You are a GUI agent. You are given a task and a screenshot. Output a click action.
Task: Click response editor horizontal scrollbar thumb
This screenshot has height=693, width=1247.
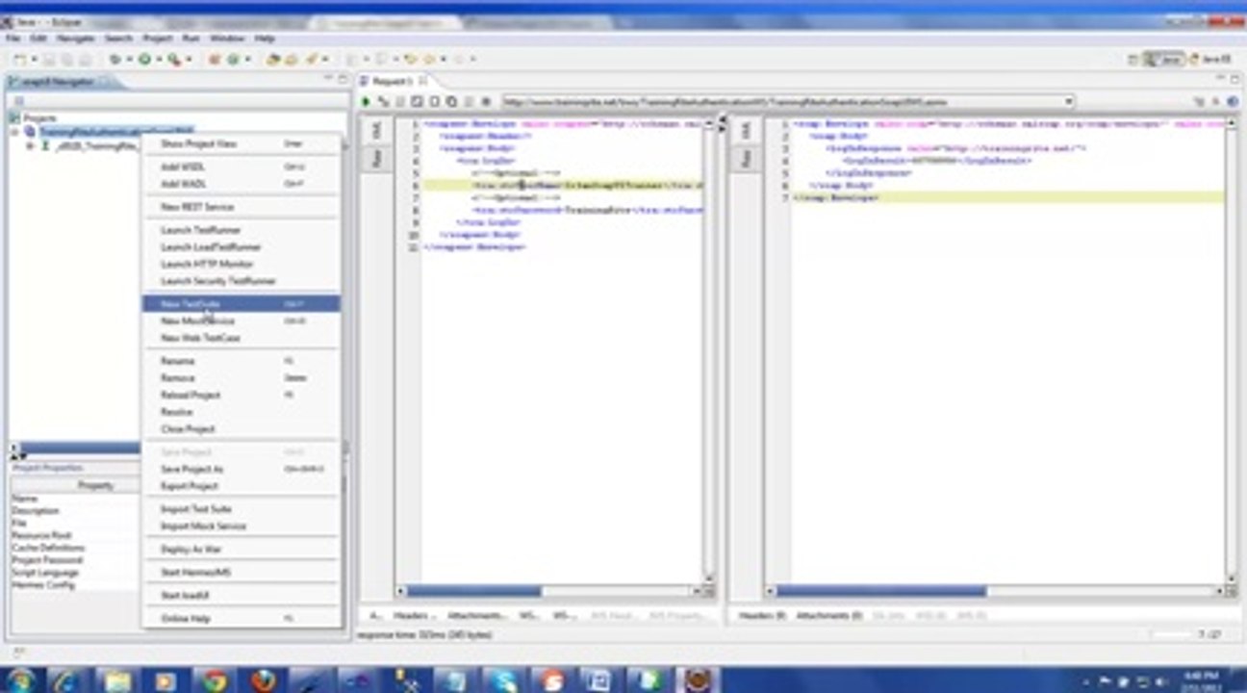click(880, 591)
